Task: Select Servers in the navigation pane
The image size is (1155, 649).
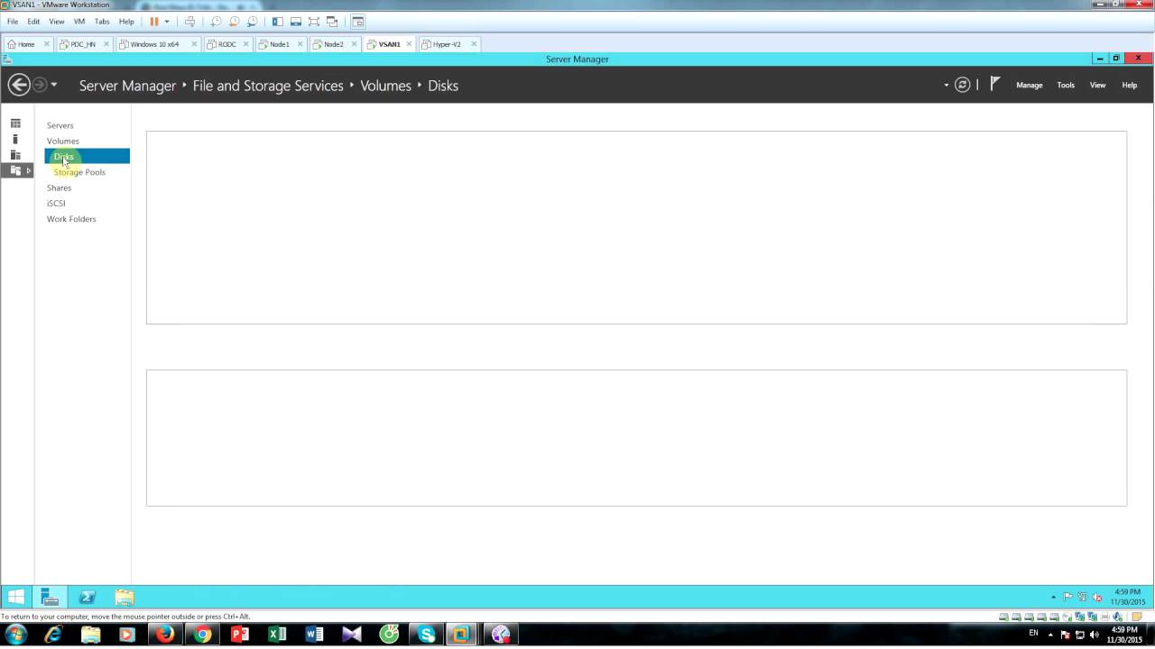Action: coord(60,125)
